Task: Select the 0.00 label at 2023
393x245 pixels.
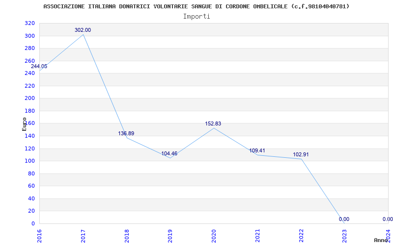Action: pos(344,219)
